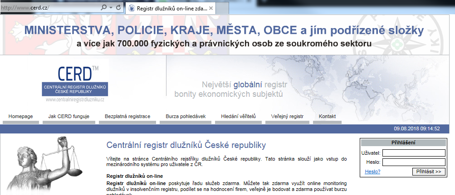The width and height of the screenshot is (455, 195).
Task: Close the Registr dlužníků on-line tab
Action: 211,8
